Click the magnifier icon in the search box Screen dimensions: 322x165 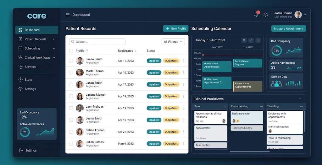(x=73, y=42)
